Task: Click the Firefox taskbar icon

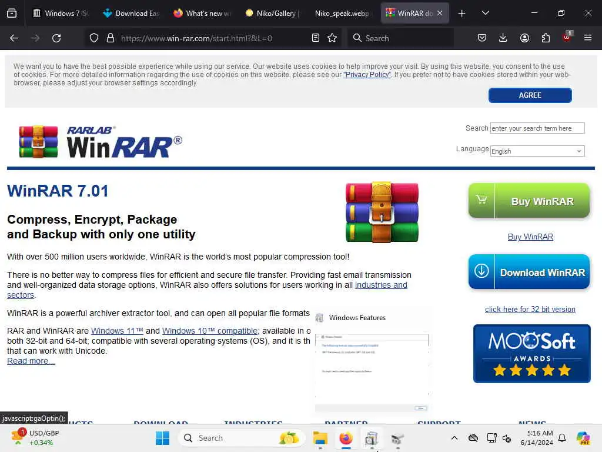Action: [346, 438]
